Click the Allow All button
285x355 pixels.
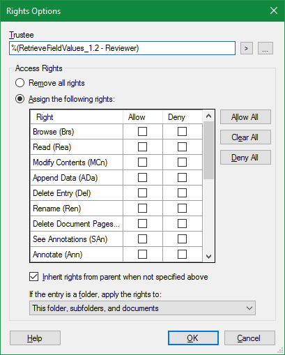click(x=245, y=117)
